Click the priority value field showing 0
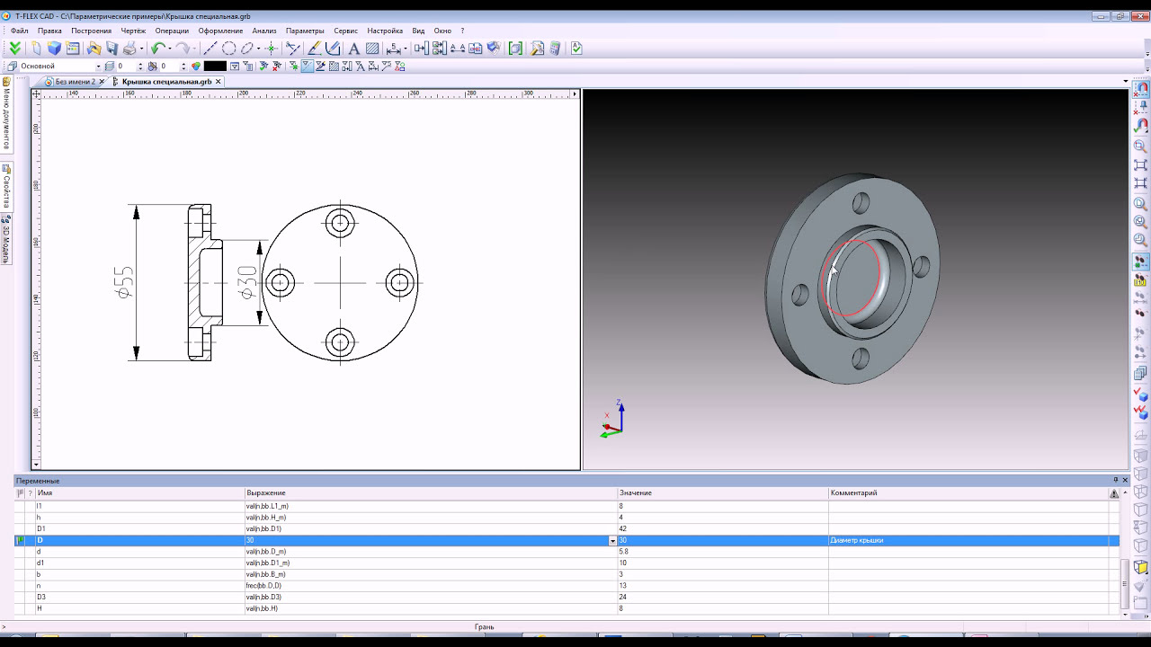Viewport: 1151px width, 647px height. click(x=168, y=66)
